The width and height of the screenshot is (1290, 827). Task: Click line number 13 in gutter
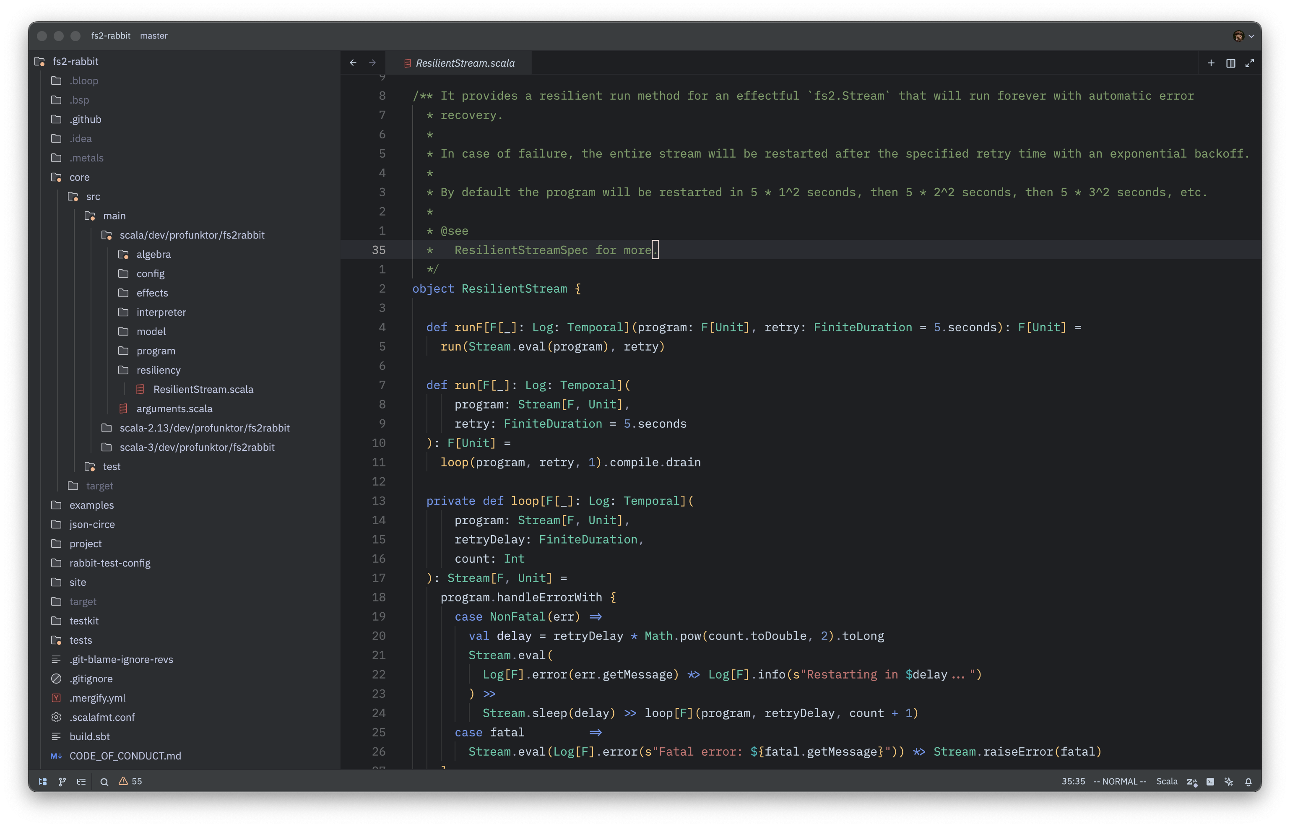click(379, 501)
